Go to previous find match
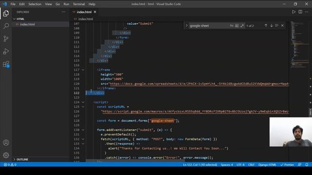The height and width of the screenshot is (175, 312). pos(266,25)
